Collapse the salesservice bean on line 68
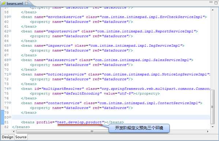The height and width of the screenshot is (141, 219). pyautogui.click(x=10, y=60)
